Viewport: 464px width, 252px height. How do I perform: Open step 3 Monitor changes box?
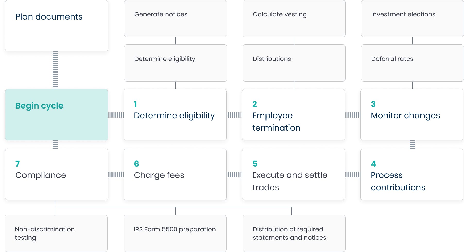412,115
